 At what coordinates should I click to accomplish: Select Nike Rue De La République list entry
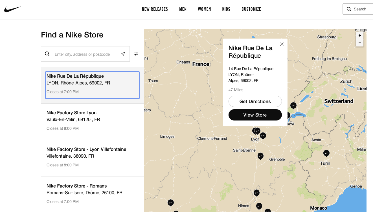(92, 85)
